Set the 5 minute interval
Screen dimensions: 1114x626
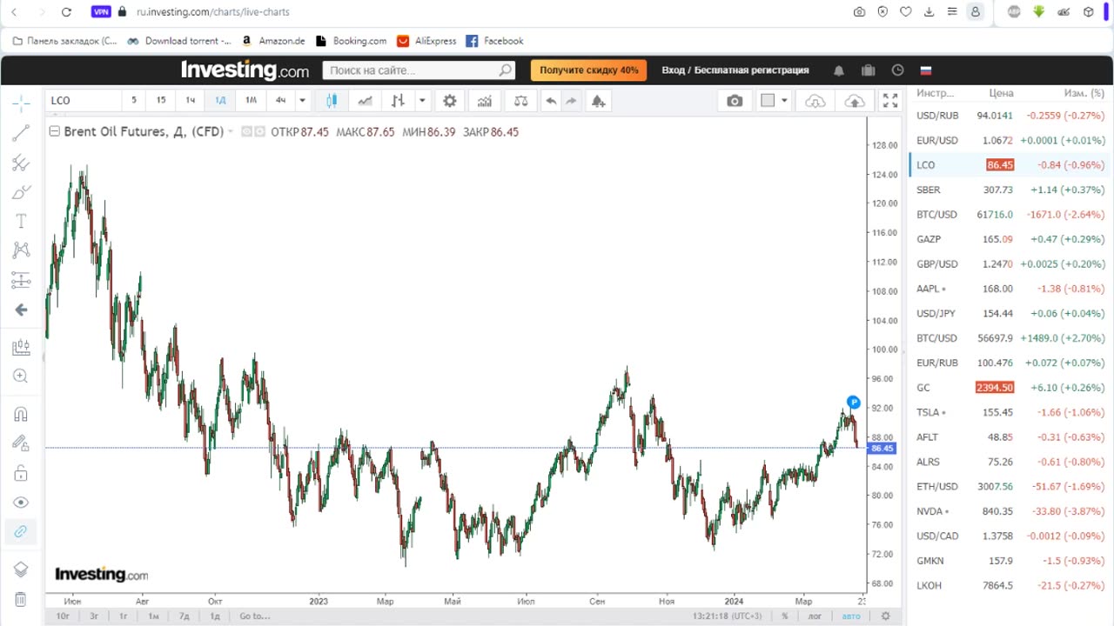coord(134,100)
